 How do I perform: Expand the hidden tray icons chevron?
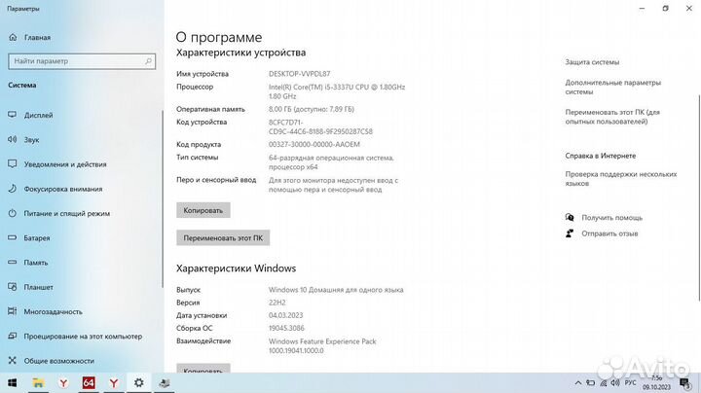578,383
